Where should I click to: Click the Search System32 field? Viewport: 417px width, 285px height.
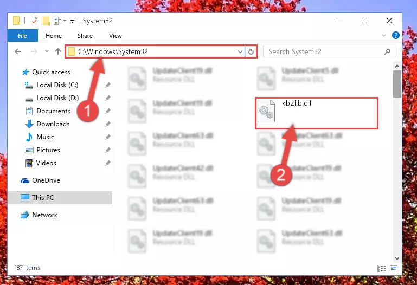pyautogui.click(x=329, y=51)
